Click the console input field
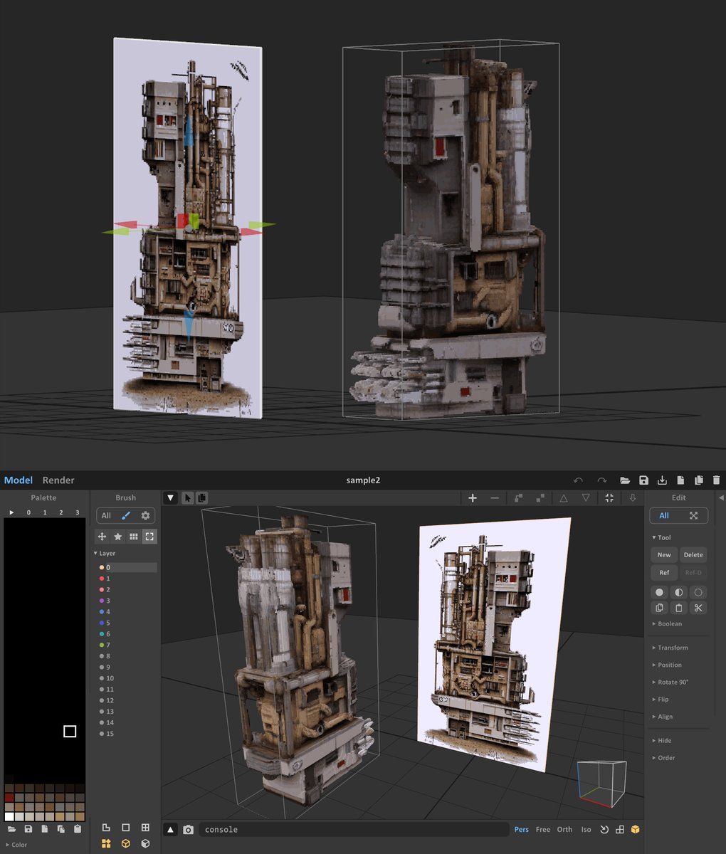The width and height of the screenshot is (726, 854). (x=354, y=830)
